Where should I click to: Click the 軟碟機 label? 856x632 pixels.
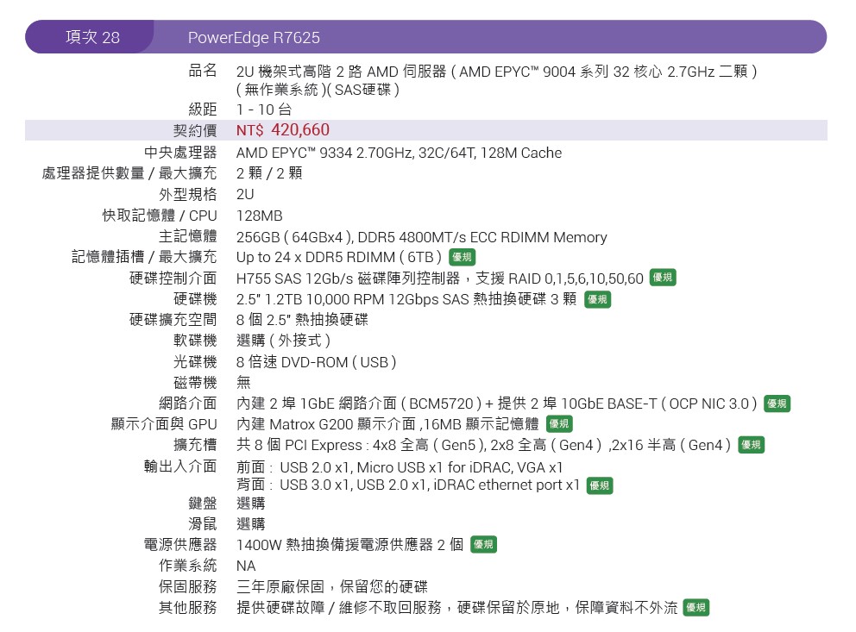point(195,341)
